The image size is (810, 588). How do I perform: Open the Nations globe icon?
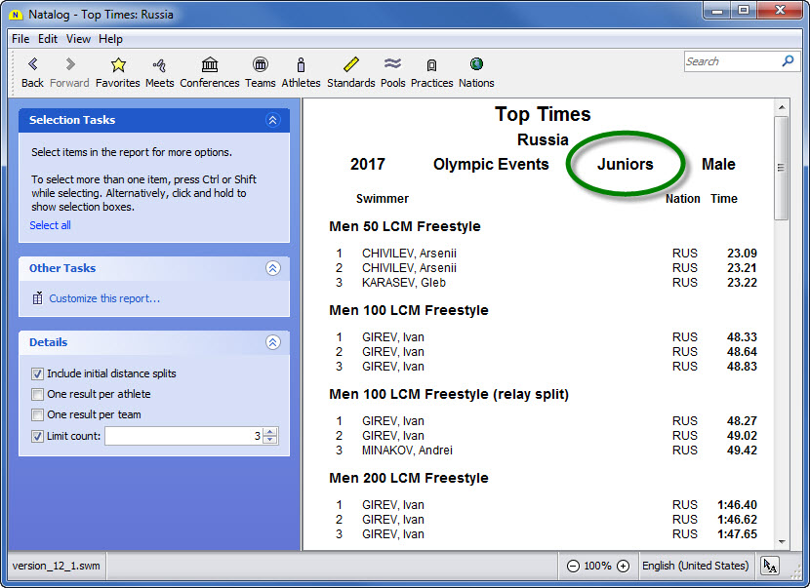pyautogui.click(x=476, y=65)
